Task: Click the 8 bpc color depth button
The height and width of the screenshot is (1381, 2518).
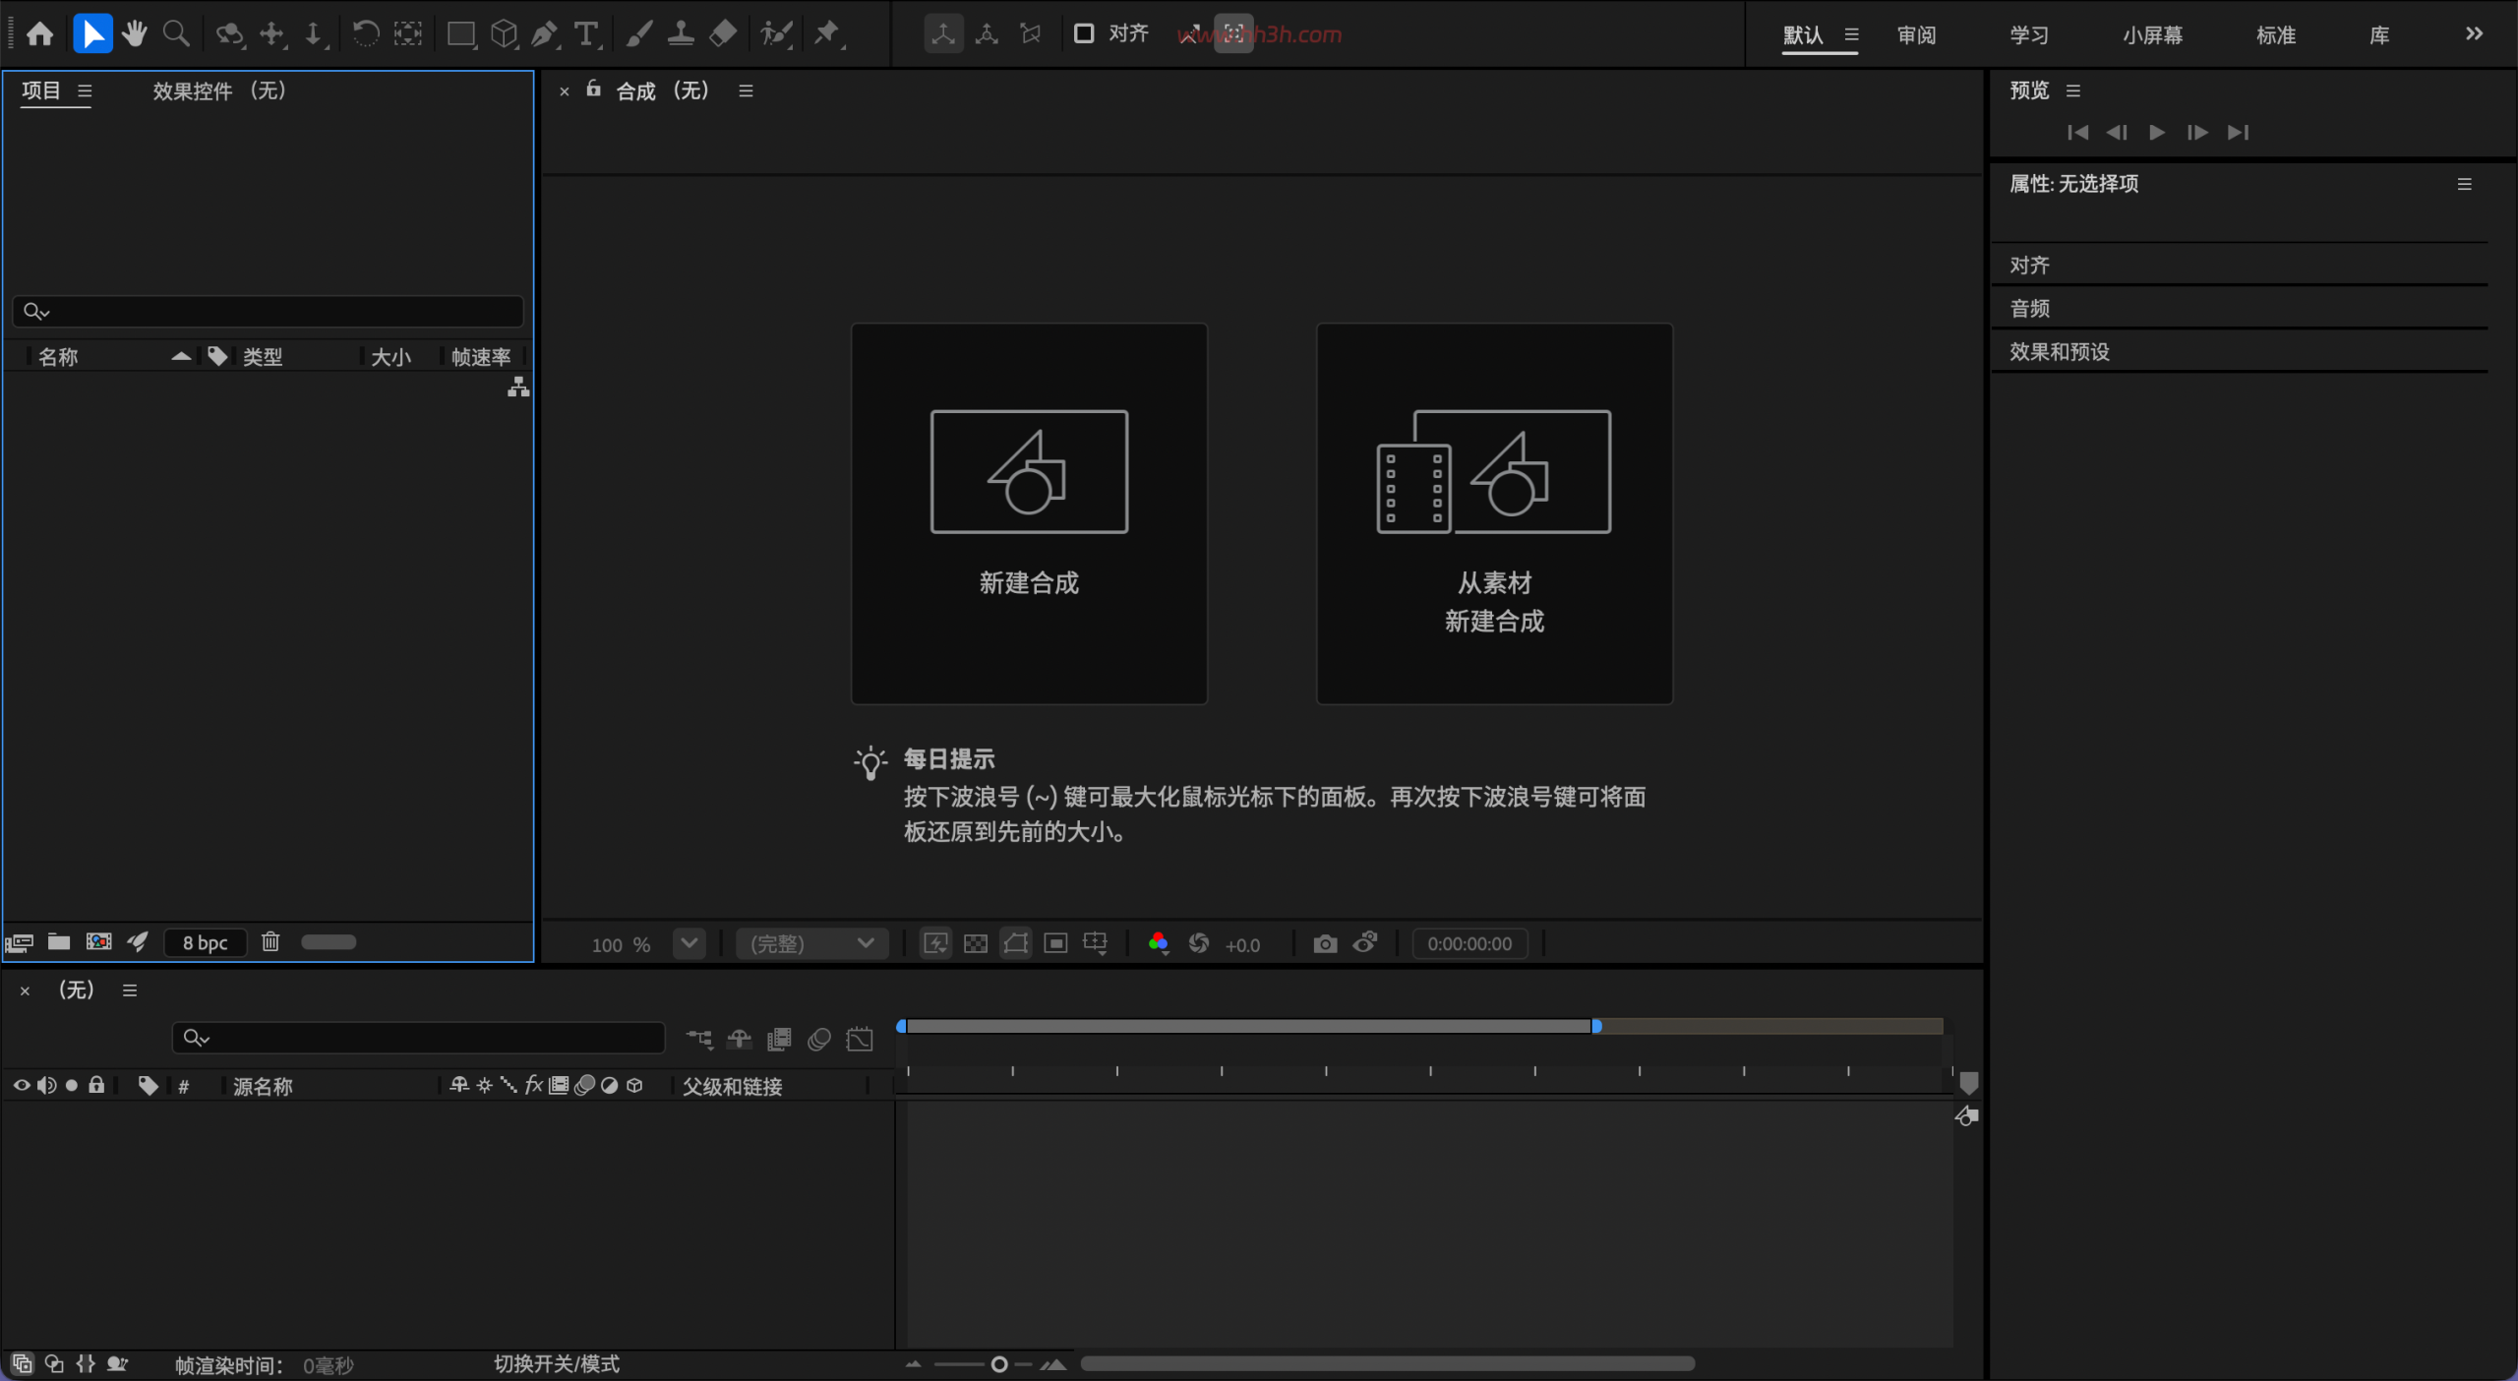Action: [205, 942]
